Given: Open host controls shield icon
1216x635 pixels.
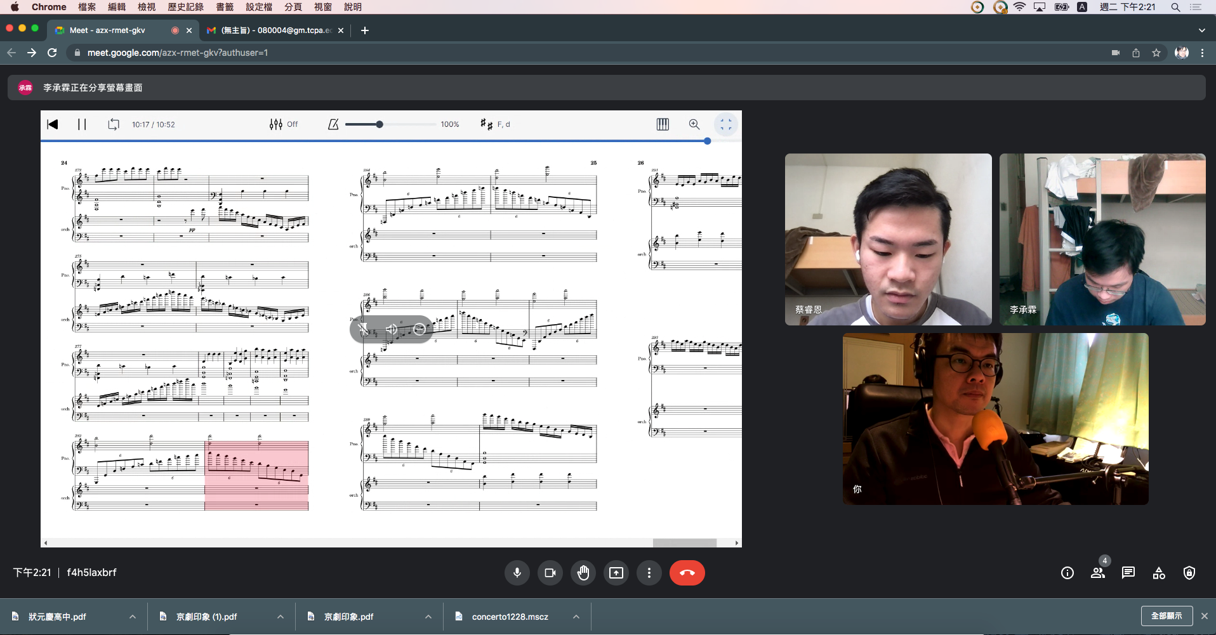Looking at the screenshot, I should (x=1189, y=573).
